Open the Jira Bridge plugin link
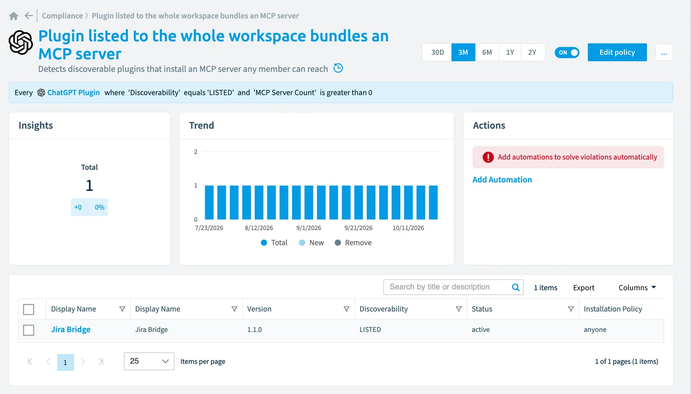The image size is (691, 394). point(71,329)
